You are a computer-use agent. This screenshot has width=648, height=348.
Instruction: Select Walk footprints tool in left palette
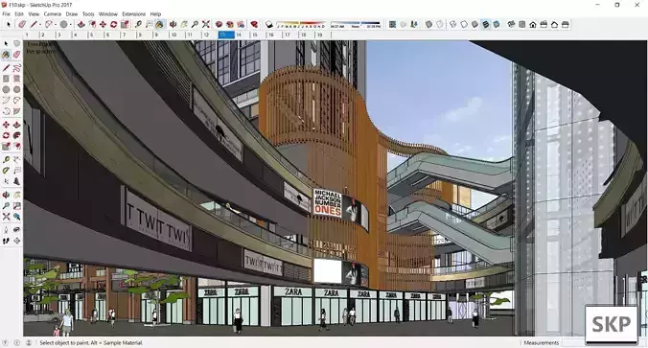pos(6,241)
